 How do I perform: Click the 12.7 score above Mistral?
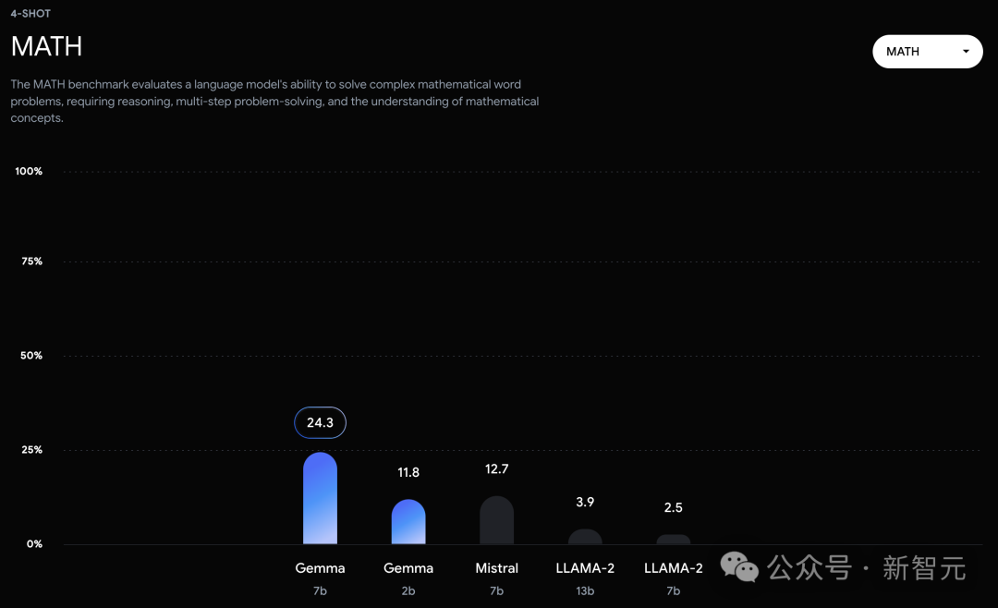496,469
